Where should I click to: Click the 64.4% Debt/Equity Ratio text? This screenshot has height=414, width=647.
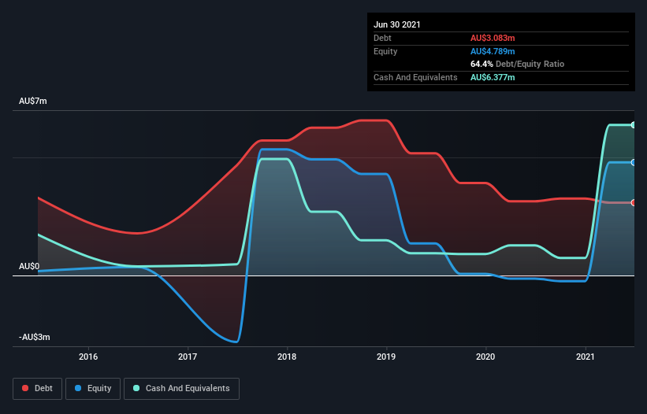tap(518, 65)
